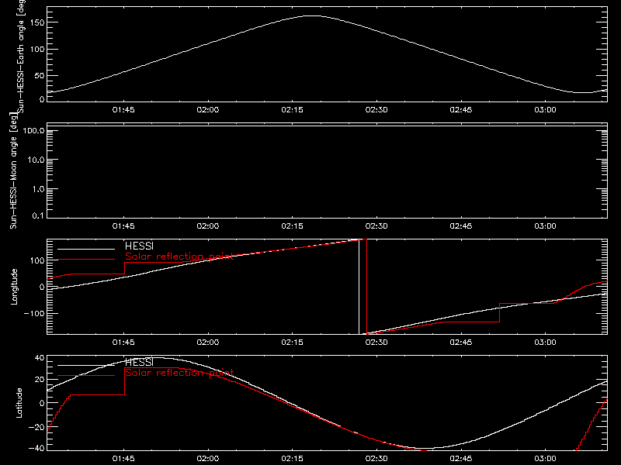621x465 pixels.
Task: Click red legend line sample in Latitude plot
Action: pyautogui.click(x=86, y=376)
